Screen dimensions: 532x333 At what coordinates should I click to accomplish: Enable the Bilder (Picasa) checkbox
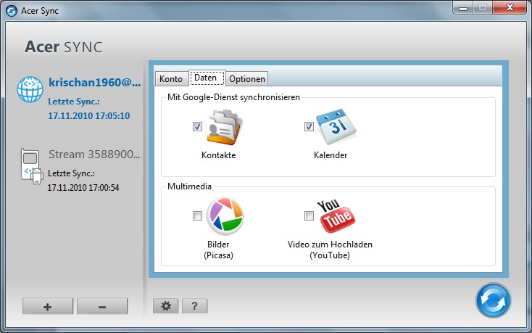pos(197,215)
